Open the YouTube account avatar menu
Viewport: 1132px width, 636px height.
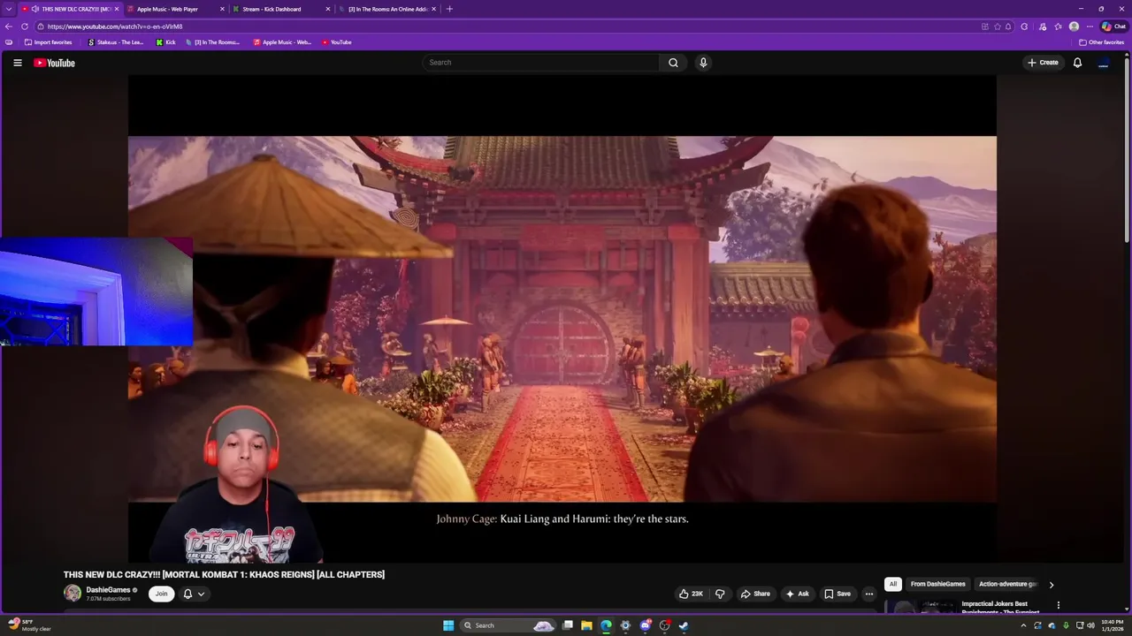(x=1103, y=63)
